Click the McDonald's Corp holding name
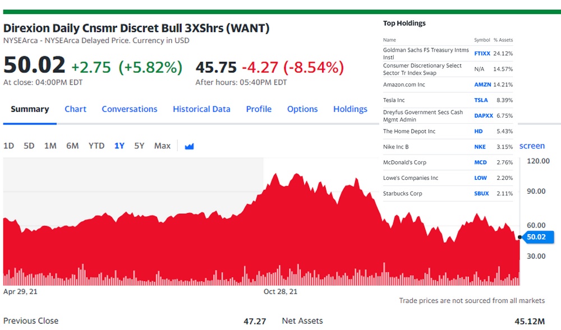 pos(404,162)
